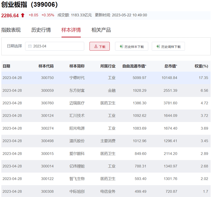This screenshot has width=212, height=197.
Task: Click the 电信业务 industry cell
Action: 108,191
